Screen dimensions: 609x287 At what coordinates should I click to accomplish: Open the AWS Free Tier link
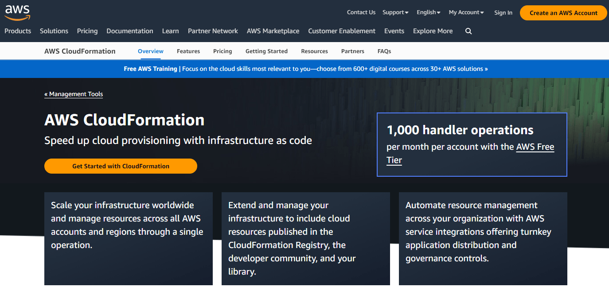click(535, 147)
